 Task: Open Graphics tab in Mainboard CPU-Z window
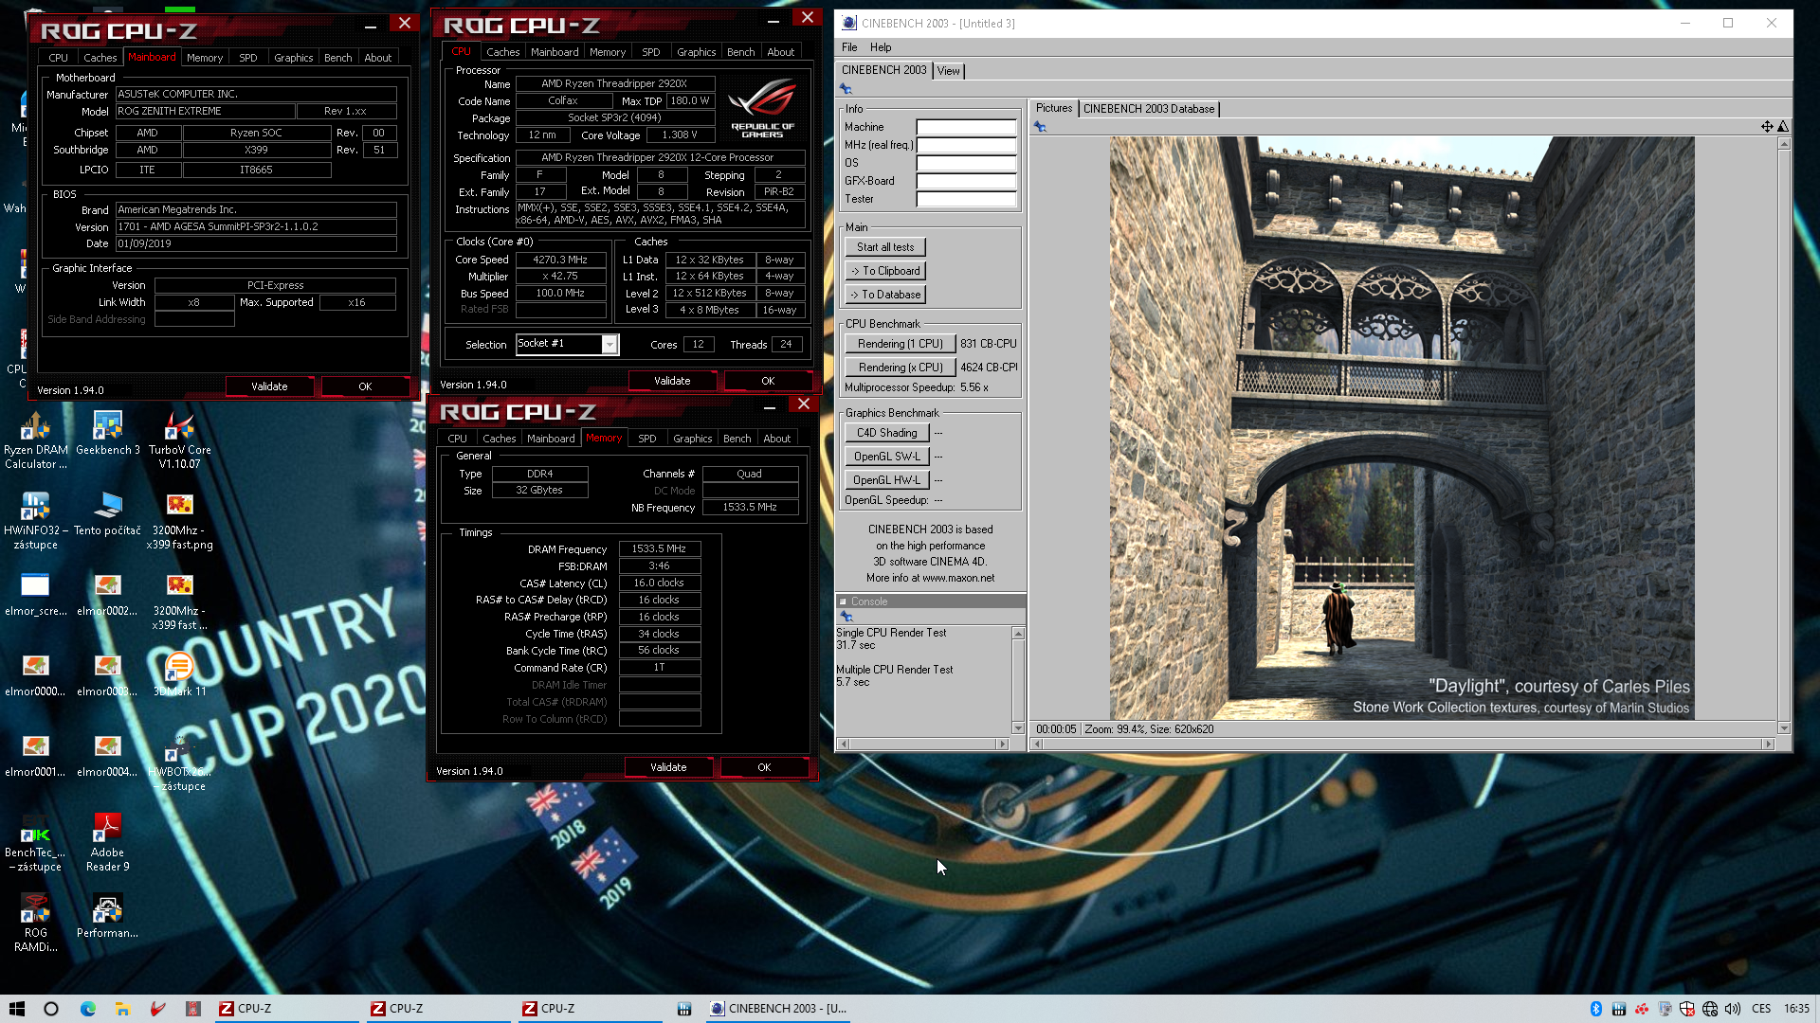pyautogui.click(x=293, y=58)
